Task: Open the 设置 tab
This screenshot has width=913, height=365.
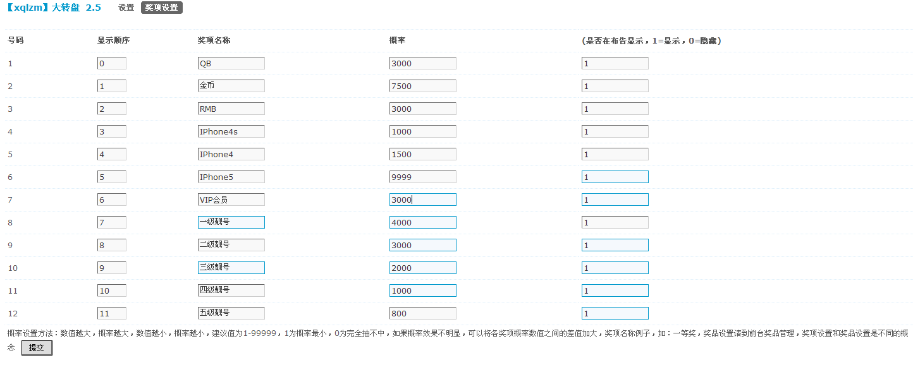Action: (x=126, y=8)
